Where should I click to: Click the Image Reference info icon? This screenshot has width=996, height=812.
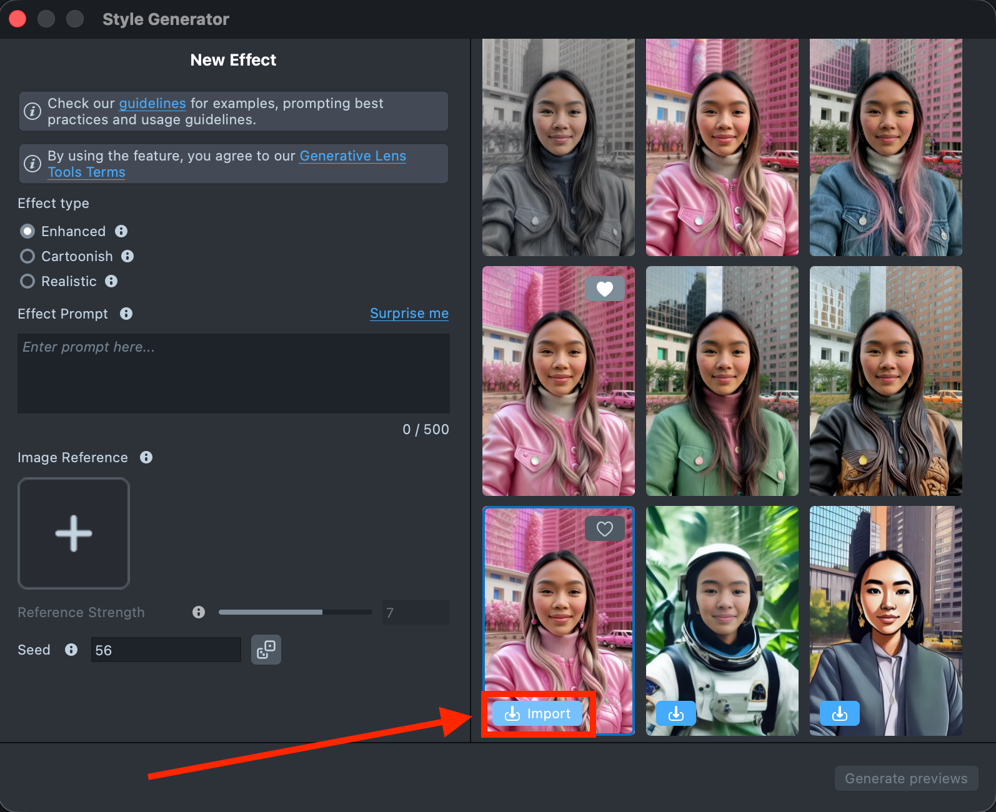coord(146,457)
